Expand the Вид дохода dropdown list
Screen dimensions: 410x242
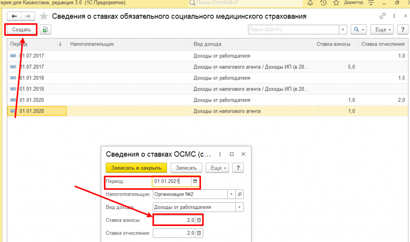[x=239, y=207]
